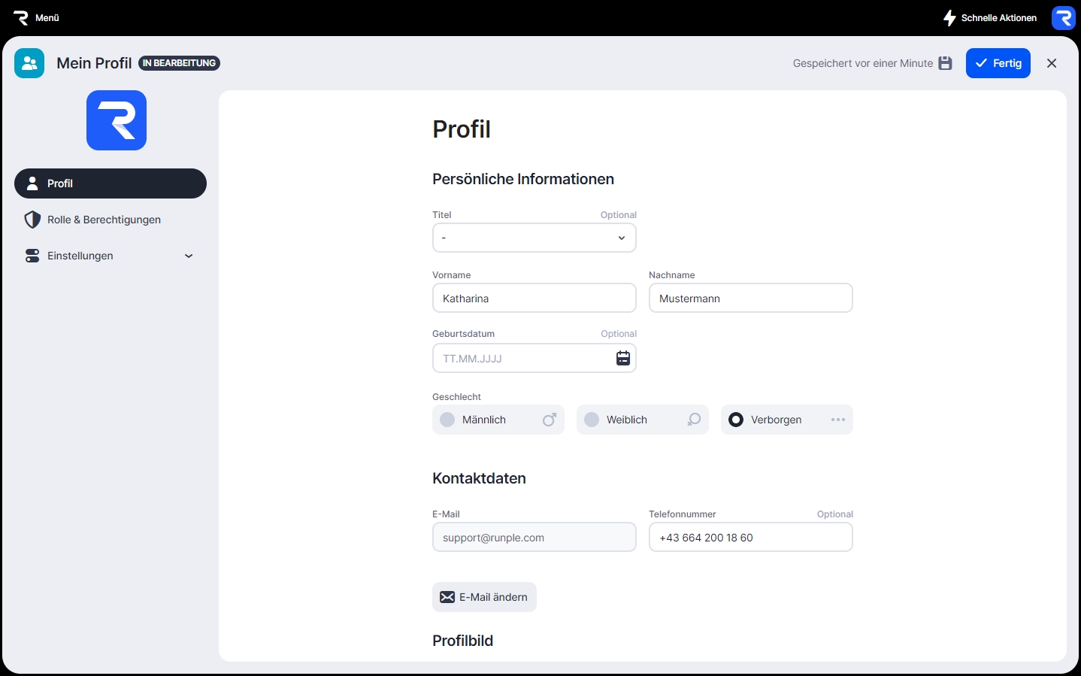This screenshot has height=676, width=1081.
Task: Click the Nachname text field
Action: [750, 299]
